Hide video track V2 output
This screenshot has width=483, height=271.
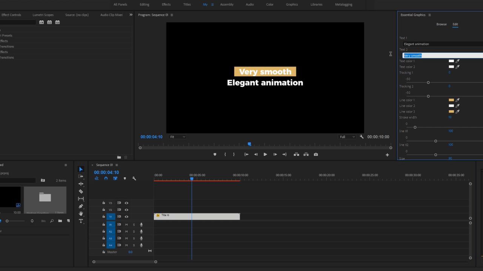click(x=126, y=210)
